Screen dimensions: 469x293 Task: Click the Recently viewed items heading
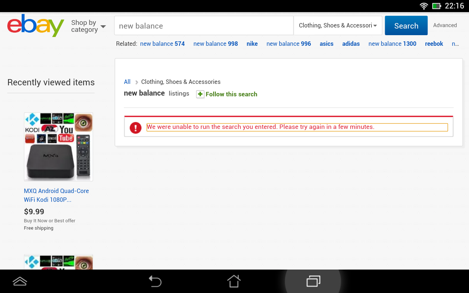(51, 82)
